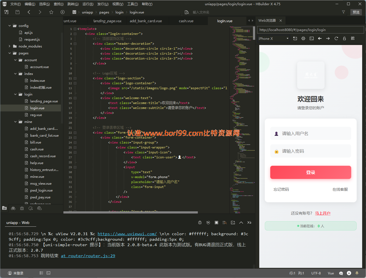Collapse the config folder
This screenshot has height=278, width=366.
click(x=10, y=26)
